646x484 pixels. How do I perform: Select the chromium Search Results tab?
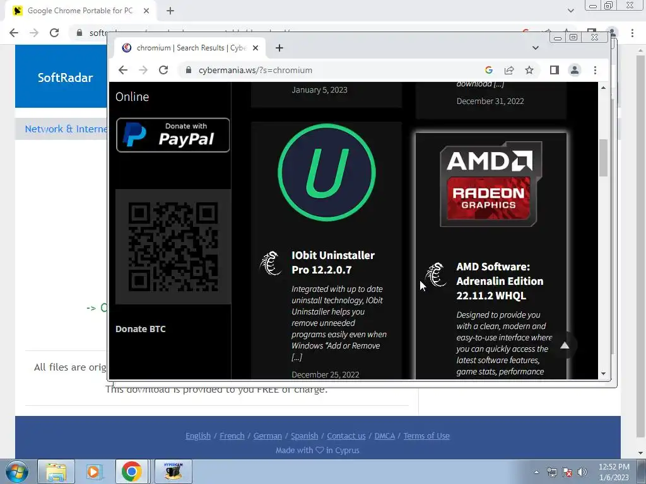point(189,48)
